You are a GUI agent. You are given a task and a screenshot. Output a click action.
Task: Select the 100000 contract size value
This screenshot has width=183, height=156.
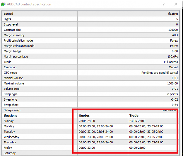pos(173,30)
